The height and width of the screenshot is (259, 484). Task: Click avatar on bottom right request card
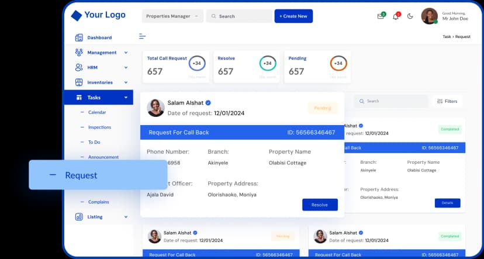[320, 236]
